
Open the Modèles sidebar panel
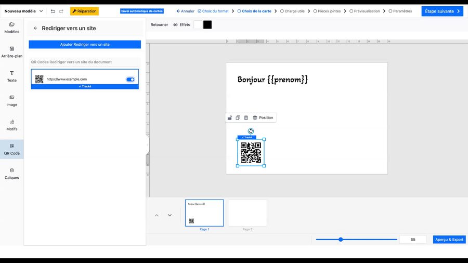11,28
